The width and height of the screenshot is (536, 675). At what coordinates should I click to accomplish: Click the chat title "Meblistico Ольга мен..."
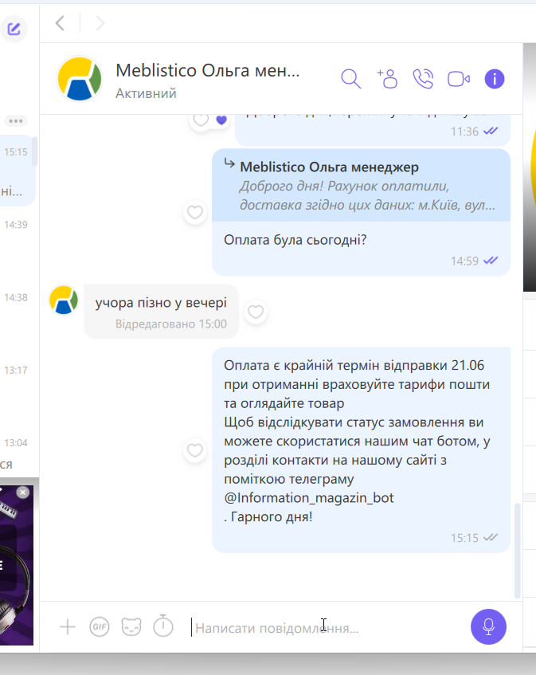click(x=208, y=71)
